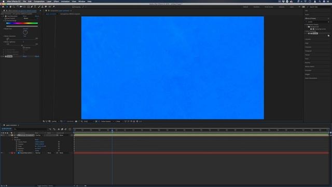Select the Unified Camera tool
Screen dimensions: 332x187
[21, 7]
